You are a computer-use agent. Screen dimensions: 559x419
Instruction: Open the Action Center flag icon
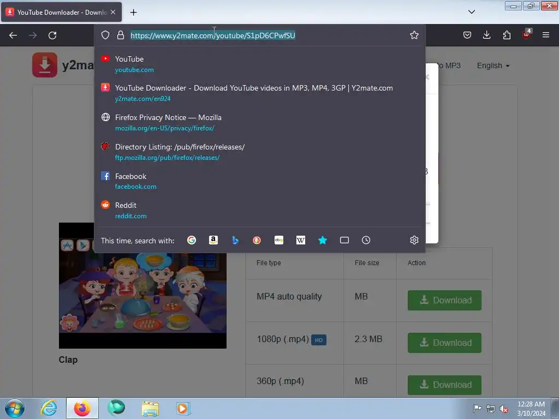coord(477,409)
